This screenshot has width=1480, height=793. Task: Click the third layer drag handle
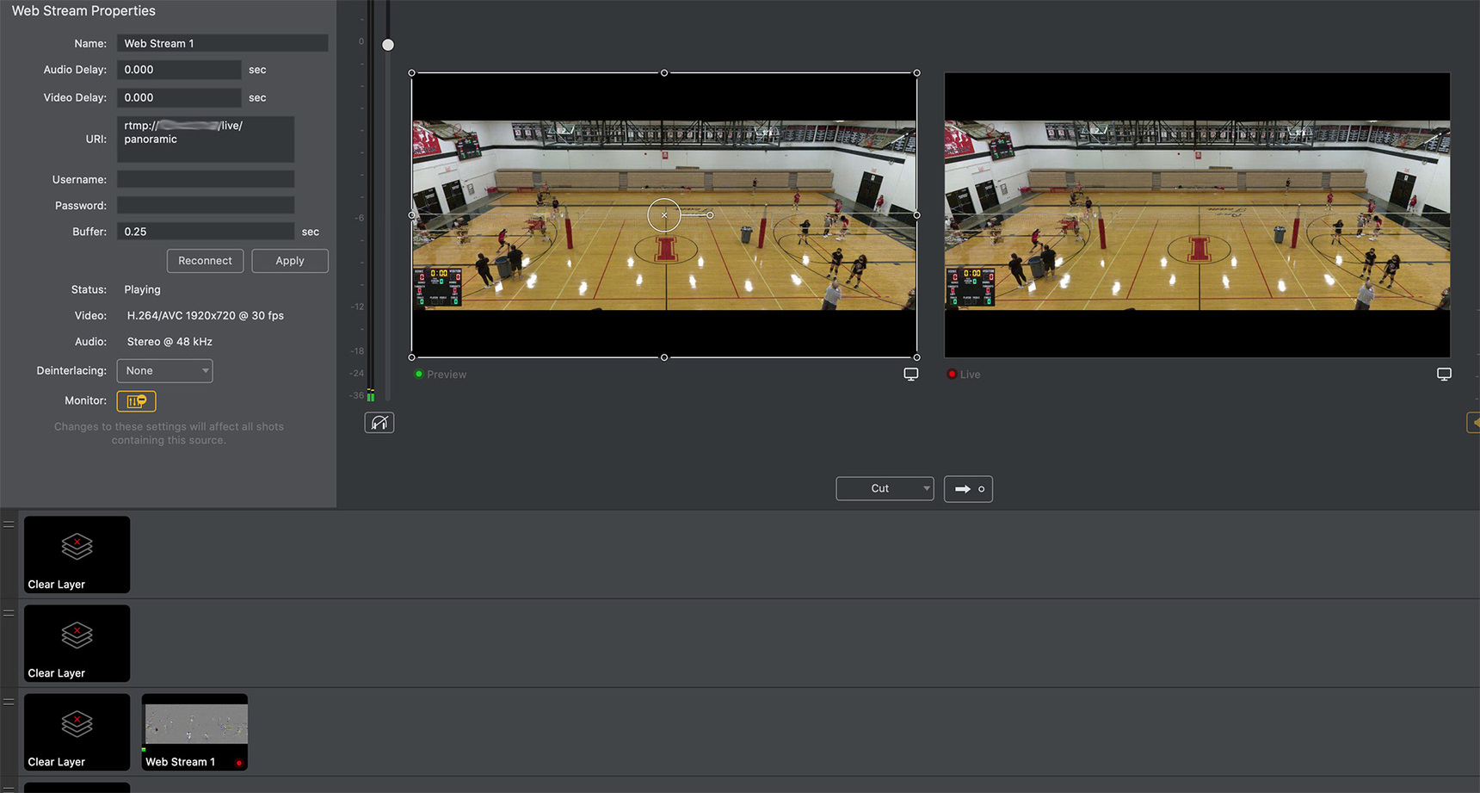[9, 702]
